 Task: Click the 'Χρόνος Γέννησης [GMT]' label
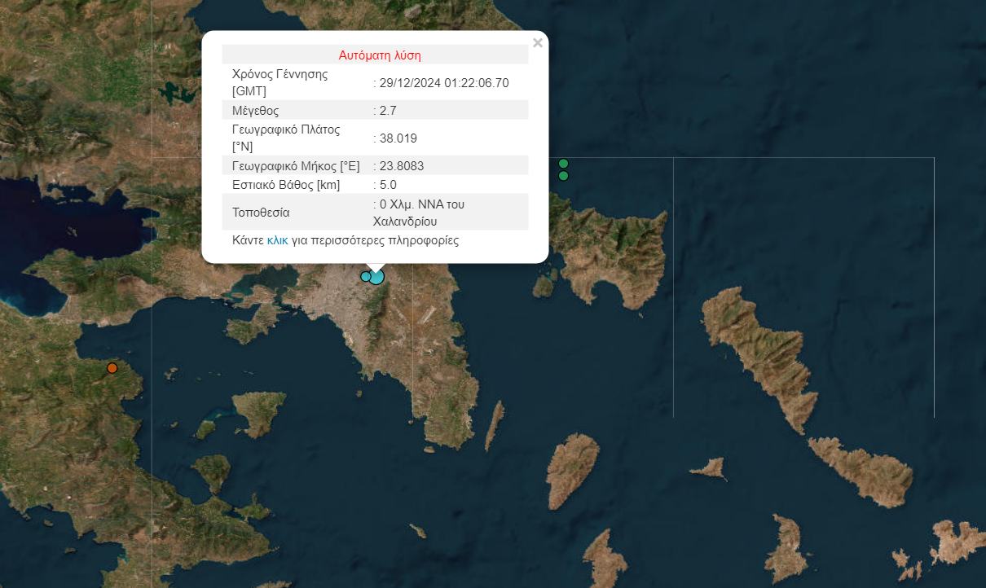click(280, 82)
